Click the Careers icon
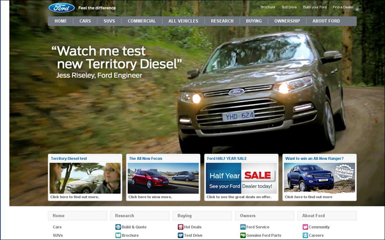This screenshot has height=240, width=385. [305, 235]
